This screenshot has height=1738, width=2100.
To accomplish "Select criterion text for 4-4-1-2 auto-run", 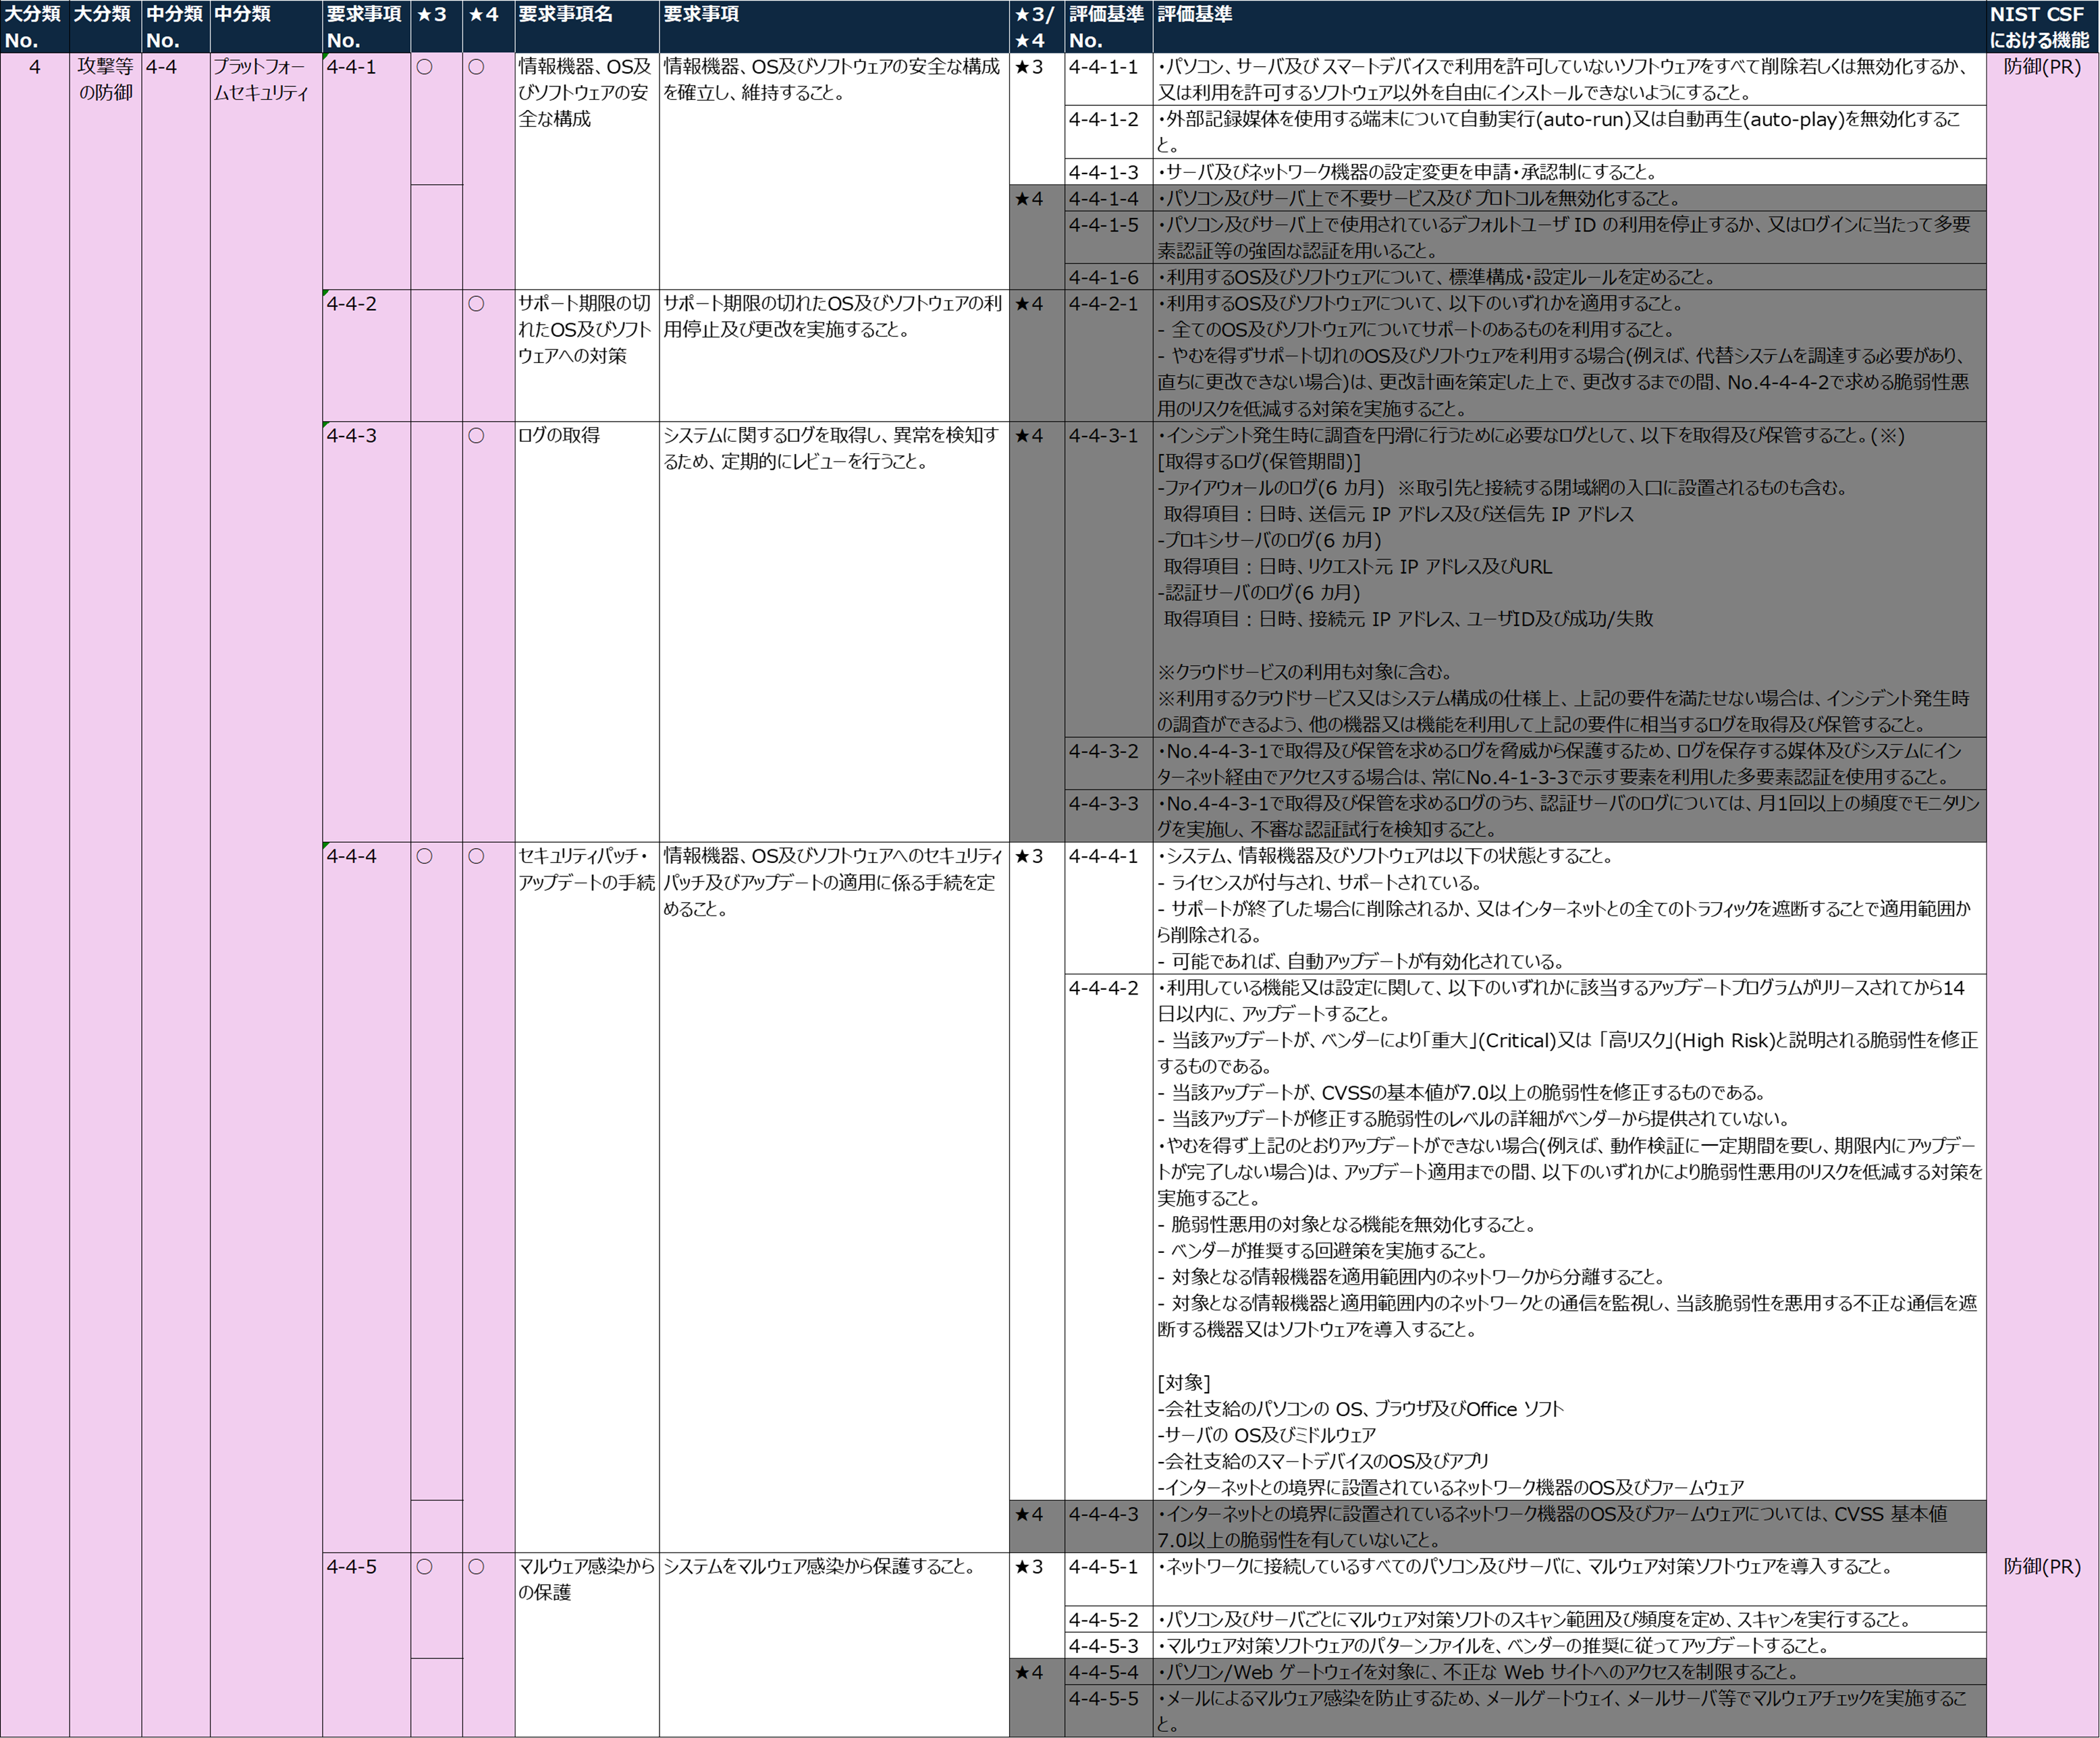I will point(1569,132).
